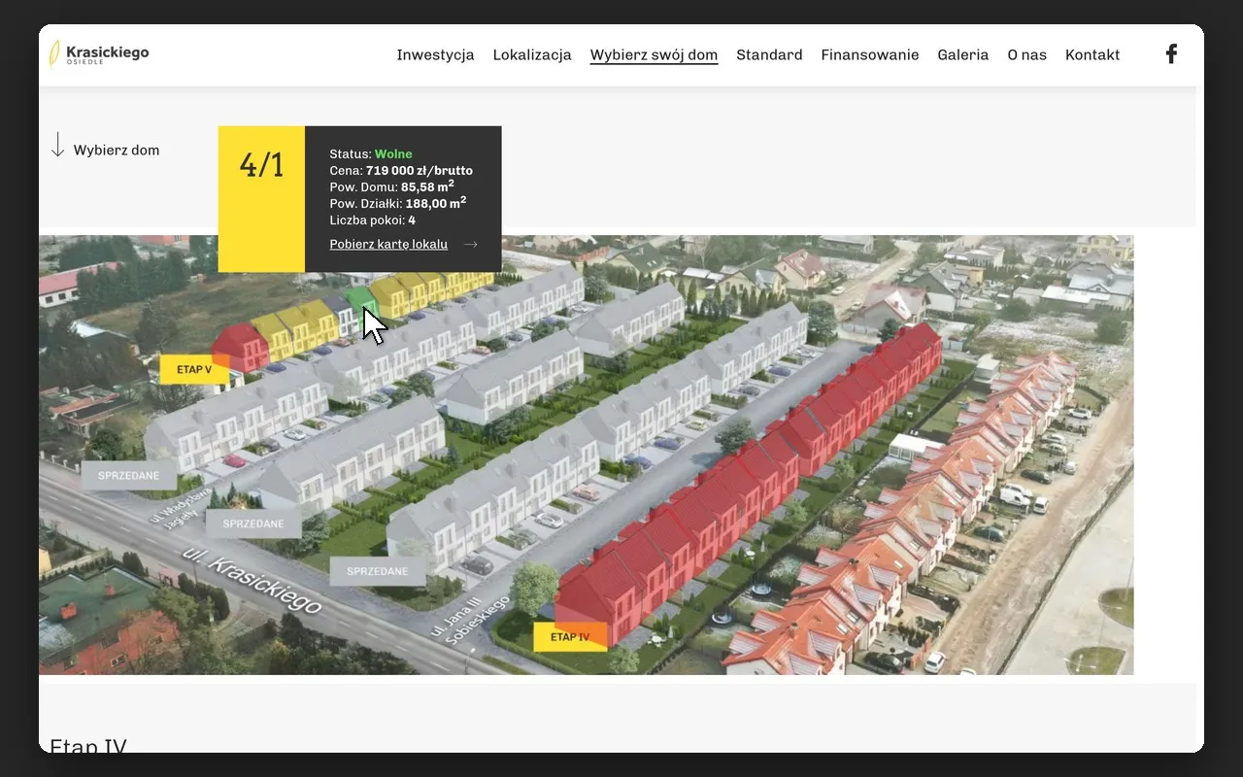Download via Pobierz kartę lokalu link
The height and width of the screenshot is (777, 1243).
coord(388,245)
